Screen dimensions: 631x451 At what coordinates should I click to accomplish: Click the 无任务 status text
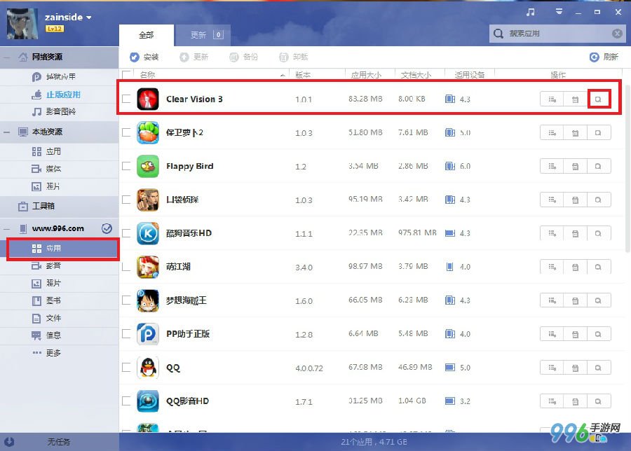point(58,442)
